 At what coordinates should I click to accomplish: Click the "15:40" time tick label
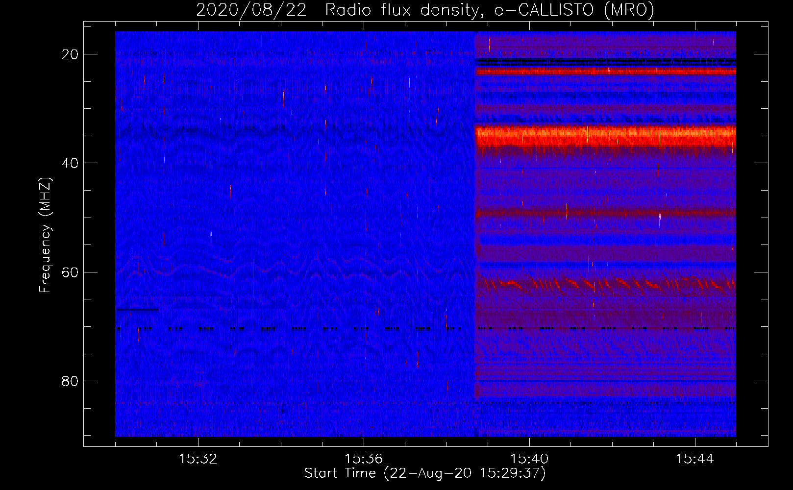pos(529,459)
